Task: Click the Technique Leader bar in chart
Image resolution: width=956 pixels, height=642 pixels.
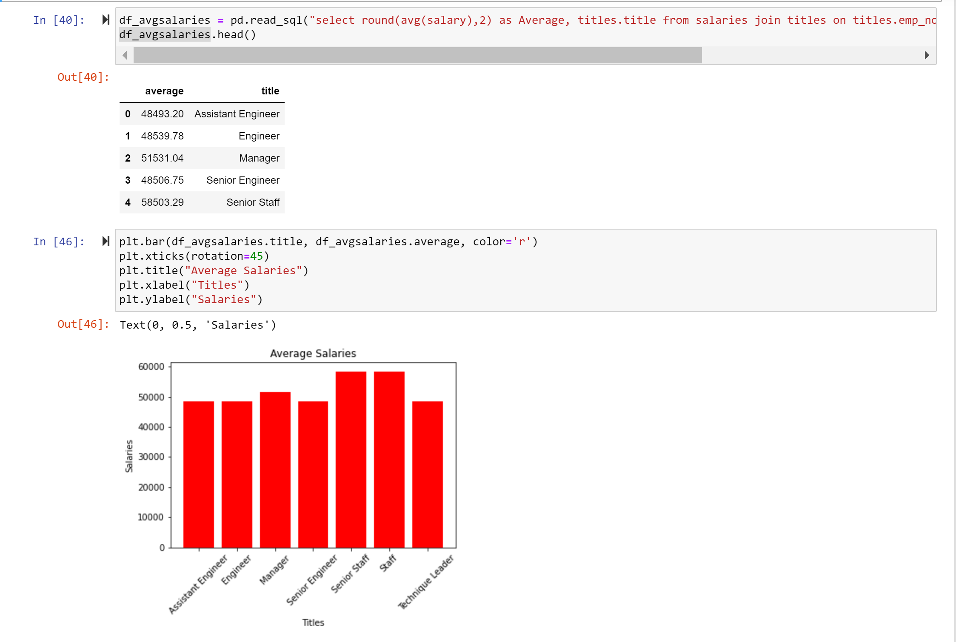Action: click(x=427, y=474)
